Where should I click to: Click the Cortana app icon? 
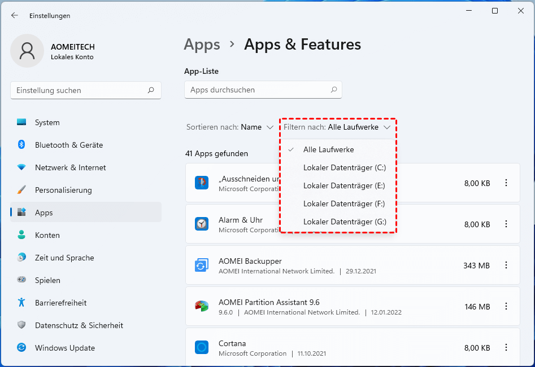(202, 347)
